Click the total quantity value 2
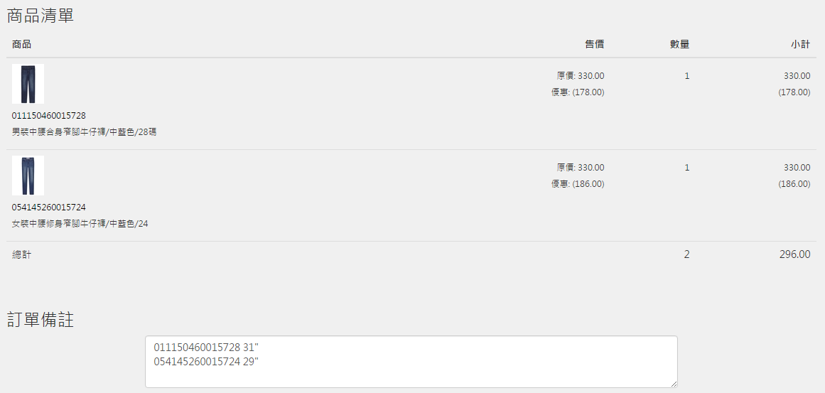Screen dimensions: 825x393 pos(686,254)
